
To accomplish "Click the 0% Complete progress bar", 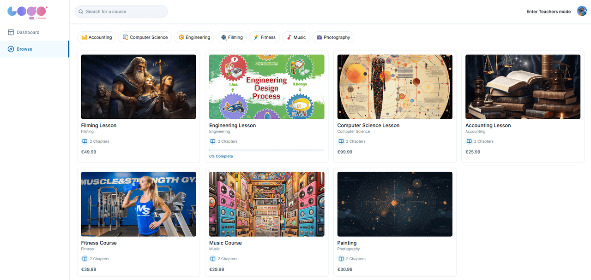I will [x=266, y=150].
